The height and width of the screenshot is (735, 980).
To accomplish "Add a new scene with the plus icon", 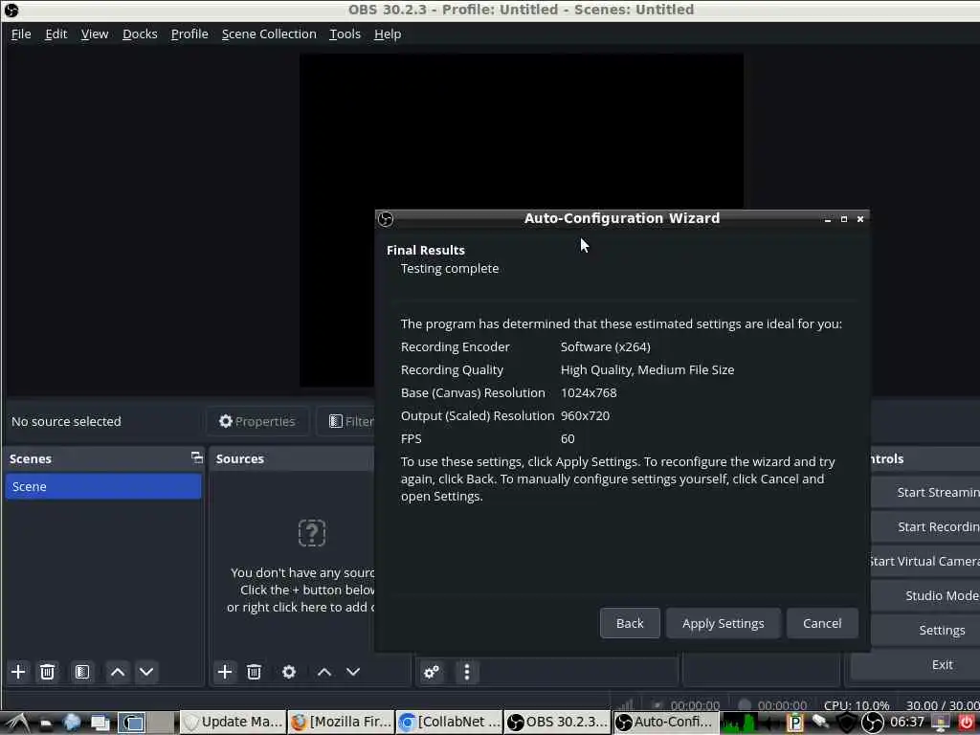I will tap(18, 672).
